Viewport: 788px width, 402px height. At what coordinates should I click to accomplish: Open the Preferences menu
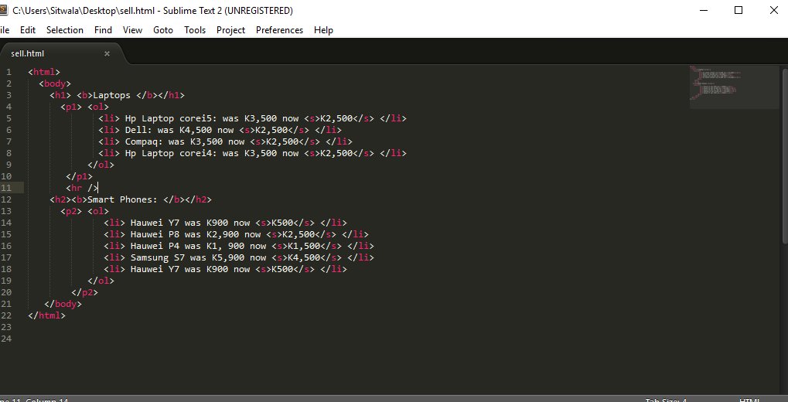click(x=279, y=30)
